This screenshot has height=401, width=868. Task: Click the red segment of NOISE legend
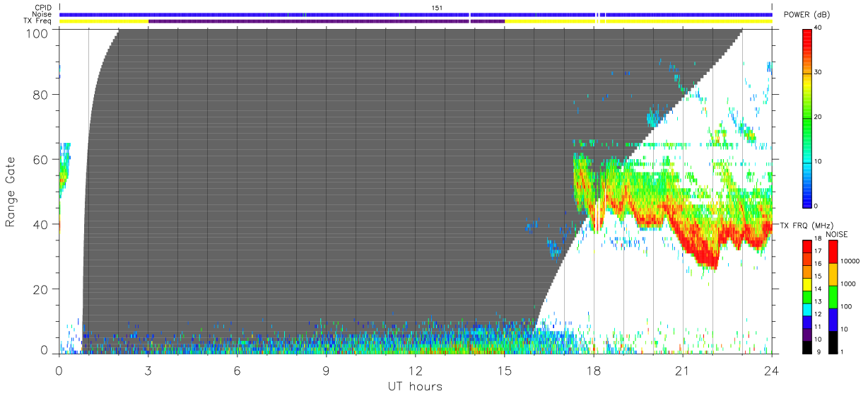[x=833, y=252]
